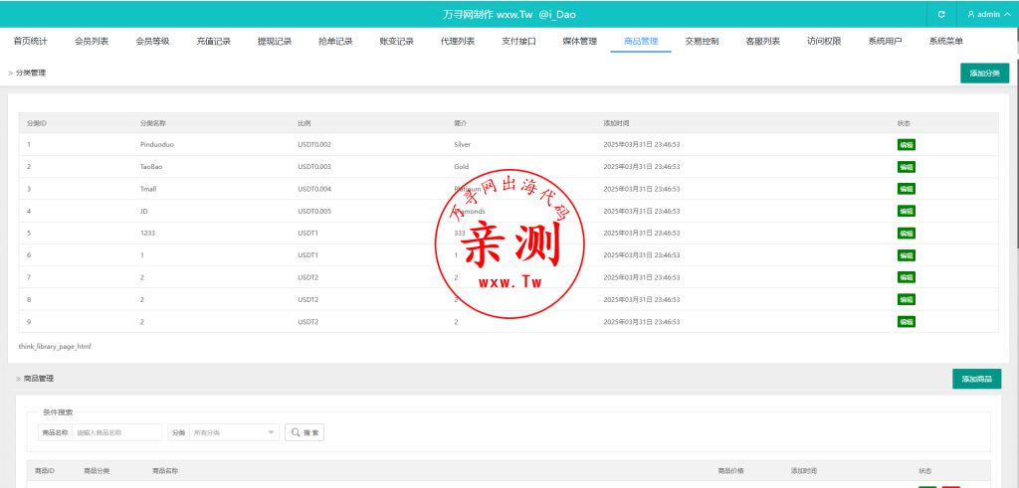
Task: Click edit for category ID 9
Action: pyautogui.click(x=907, y=321)
